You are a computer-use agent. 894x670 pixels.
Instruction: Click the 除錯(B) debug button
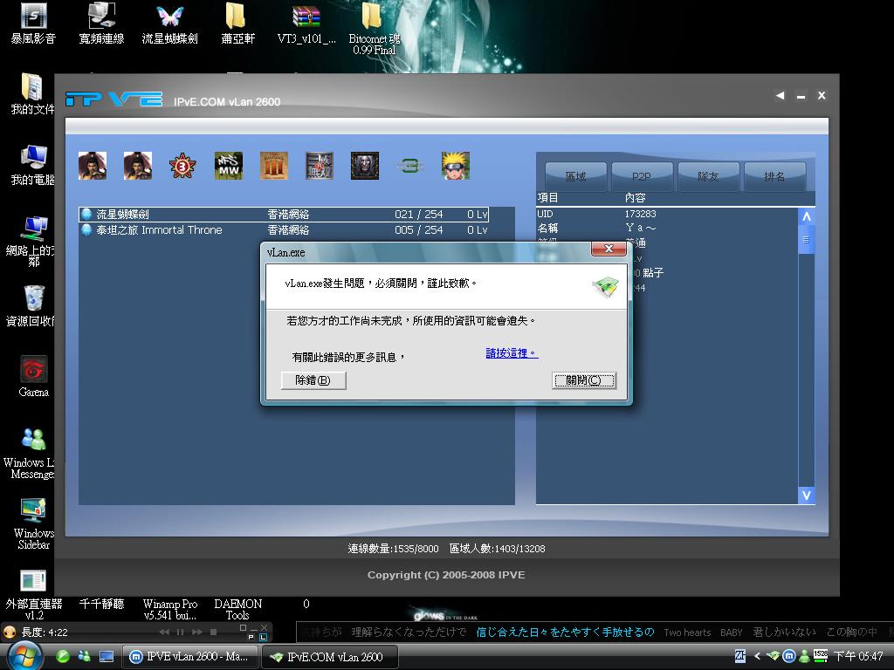coord(313,380)
